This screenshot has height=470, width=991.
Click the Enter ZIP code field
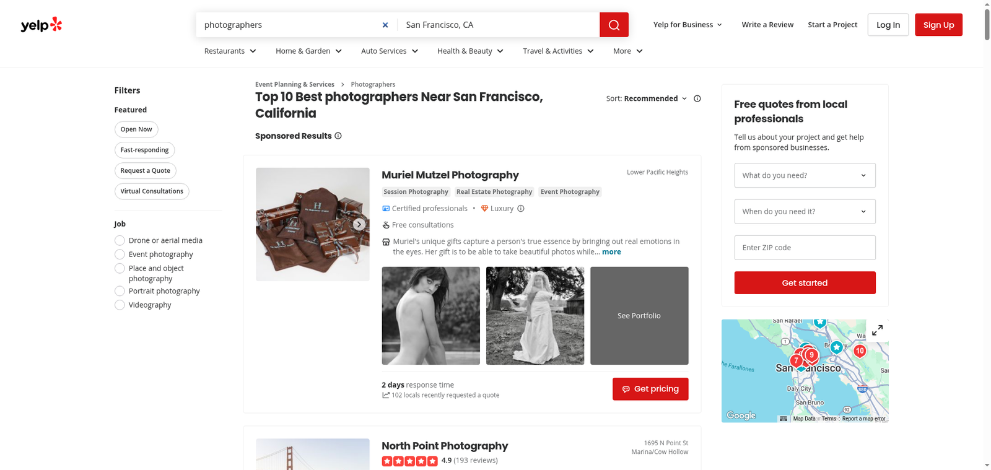click(805, 248)
